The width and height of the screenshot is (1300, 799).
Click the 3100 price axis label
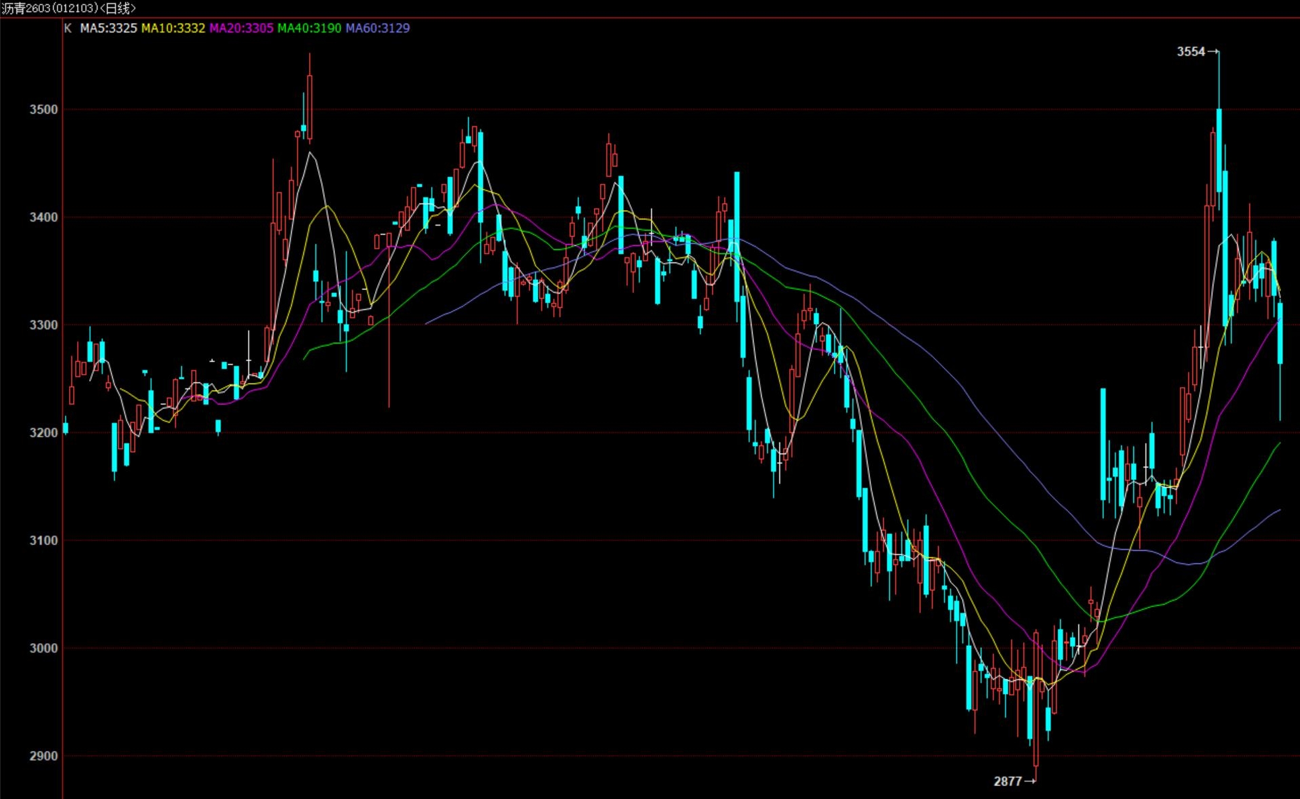tap(43, 541)
